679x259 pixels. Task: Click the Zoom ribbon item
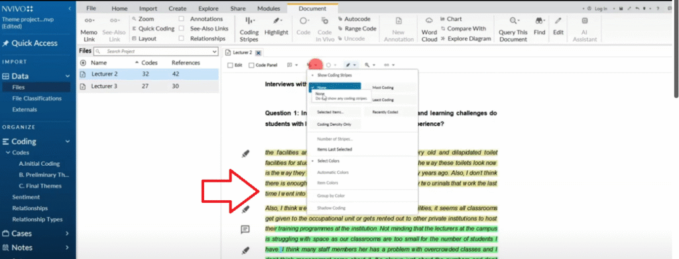pos(143,19)
